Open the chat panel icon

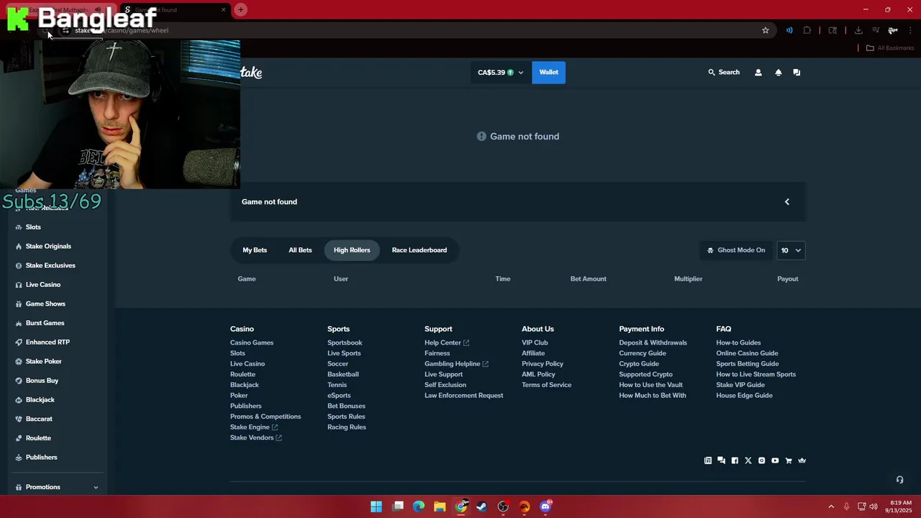pyautogui.click(x=797, y=72)
